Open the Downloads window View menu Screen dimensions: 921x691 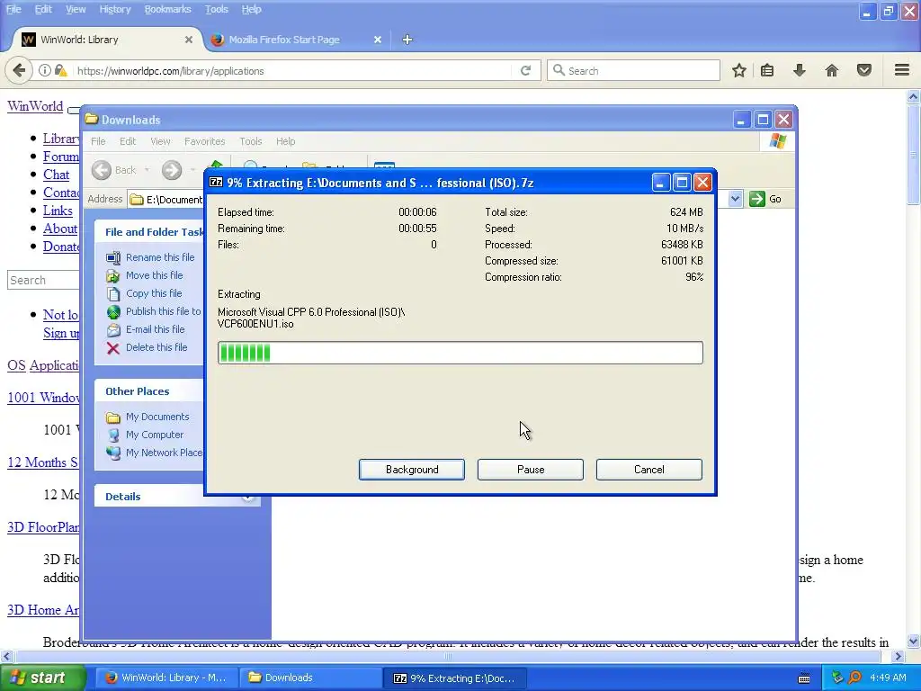point(160,141)
